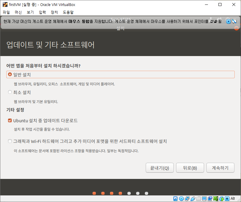Open the 보기 menu
This screenshot has height=202, width=241.
point(30,12)
